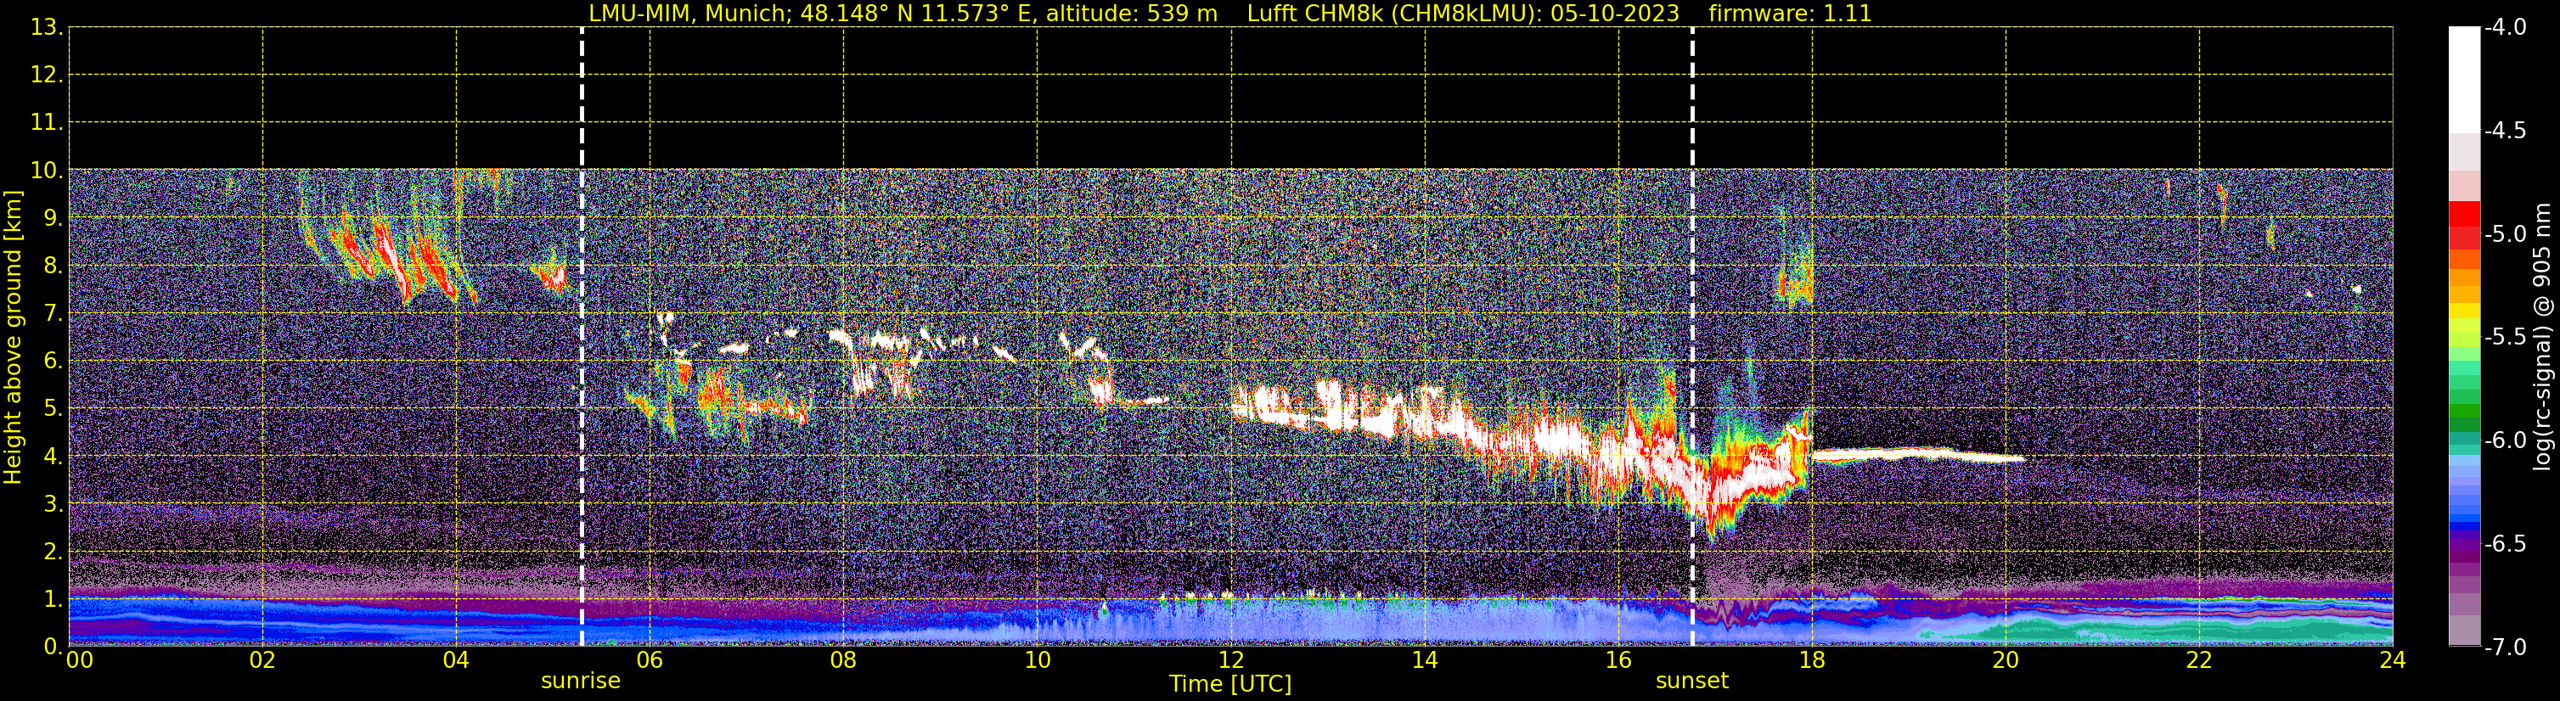Click the 'Lufft CHM8k (CHM8kLMU): 05-10-2023' title text
This screenshot has height=701, width=2560.
(x=1463, y=14)
